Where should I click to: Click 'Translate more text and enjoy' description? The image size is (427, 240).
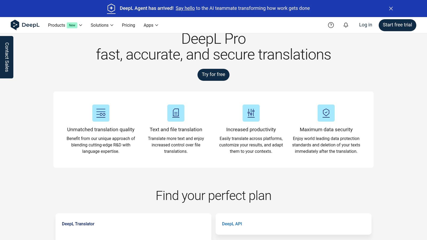coord(176,145)
